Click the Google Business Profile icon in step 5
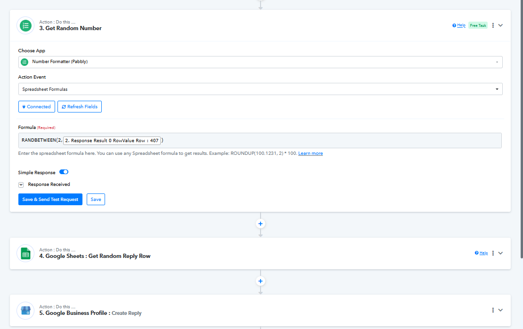The width and height of the screenshot is (523, 329). [x=25, y=310]
